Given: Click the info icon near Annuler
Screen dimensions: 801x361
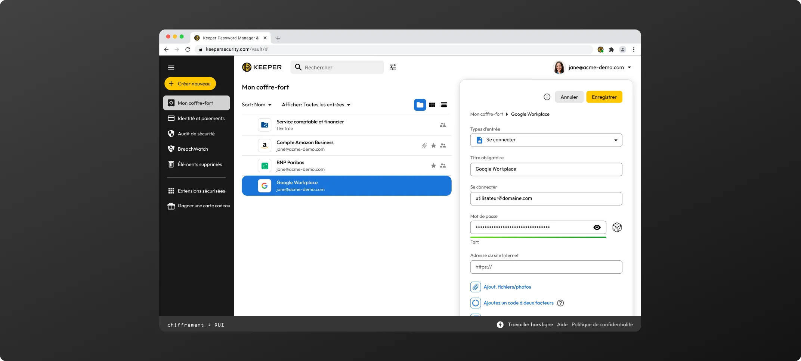Looking at the screenshot, I should coord(547,97).
